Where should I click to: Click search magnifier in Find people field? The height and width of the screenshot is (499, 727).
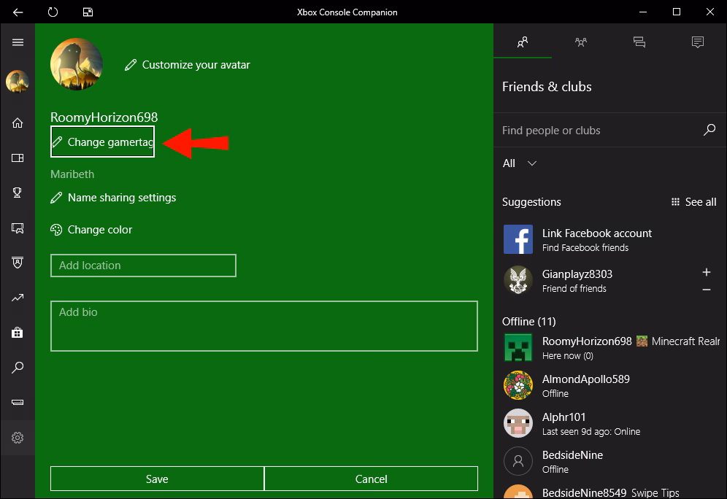(x=709, y=130)
